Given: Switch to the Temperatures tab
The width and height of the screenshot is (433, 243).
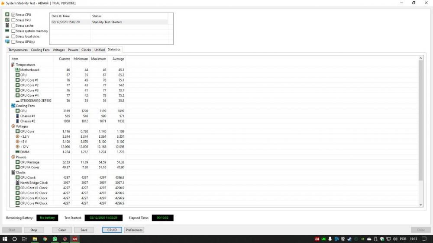Looking at the screenshot, I should click(x=18, y=50).
